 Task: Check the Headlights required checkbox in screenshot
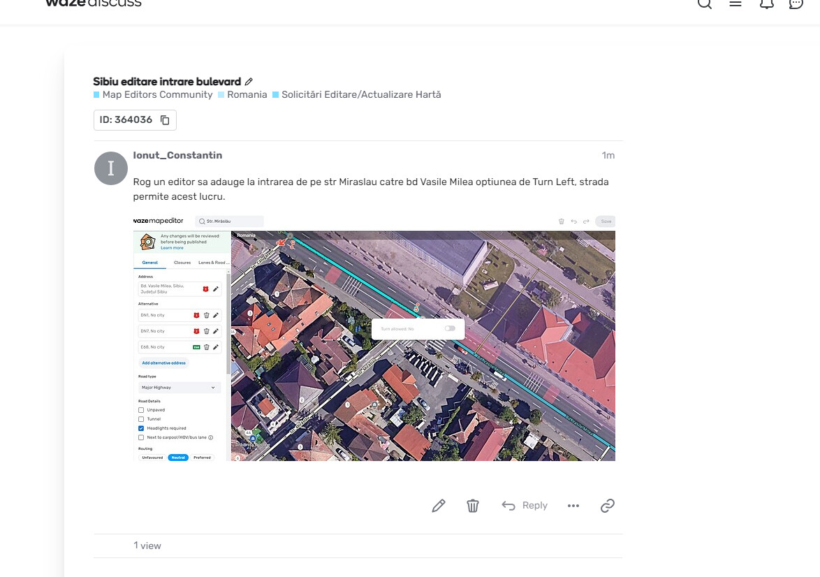(x=141, y=428)
